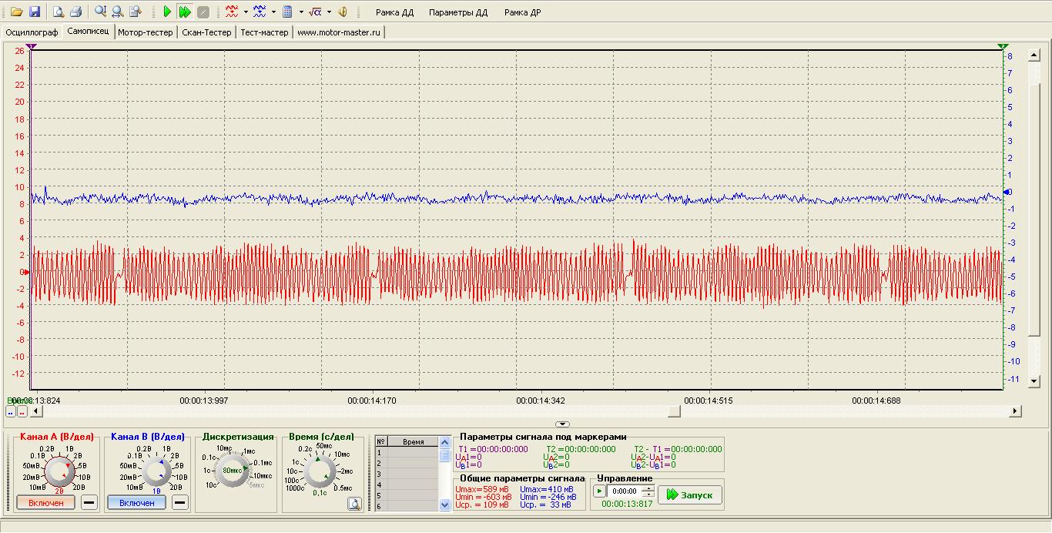Open print preview from the toolbar

click(x=59, y=12)
